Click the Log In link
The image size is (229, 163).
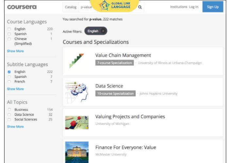pyautogui.click(x=193, y=7)
